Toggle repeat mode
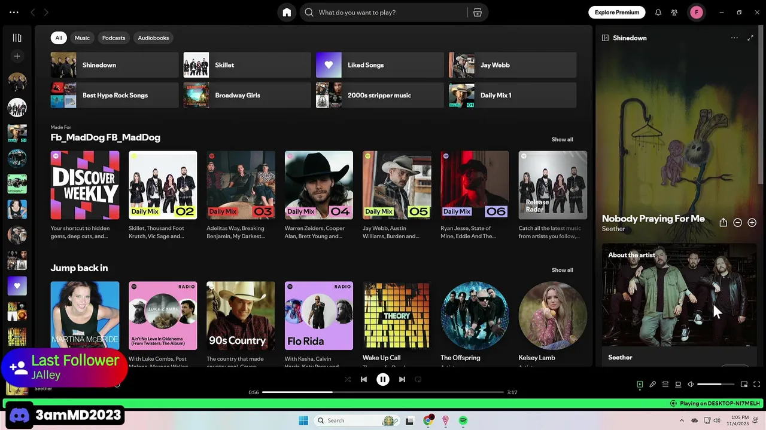The image size is (766, 430). point(418,379)
